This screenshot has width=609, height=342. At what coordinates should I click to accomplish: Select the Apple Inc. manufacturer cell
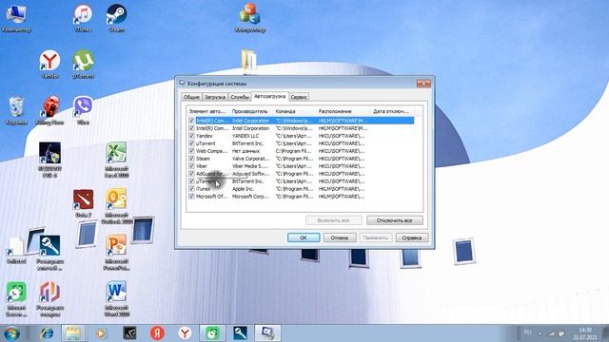[244, 189]
